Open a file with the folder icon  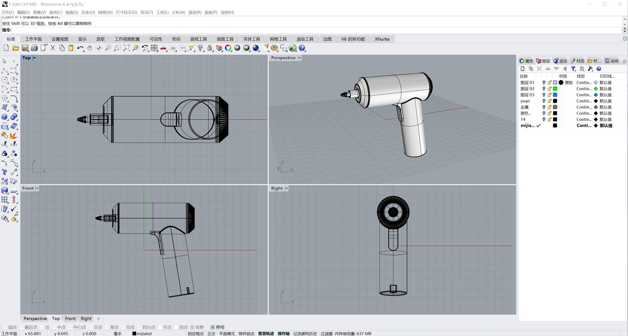click(16, 48)
